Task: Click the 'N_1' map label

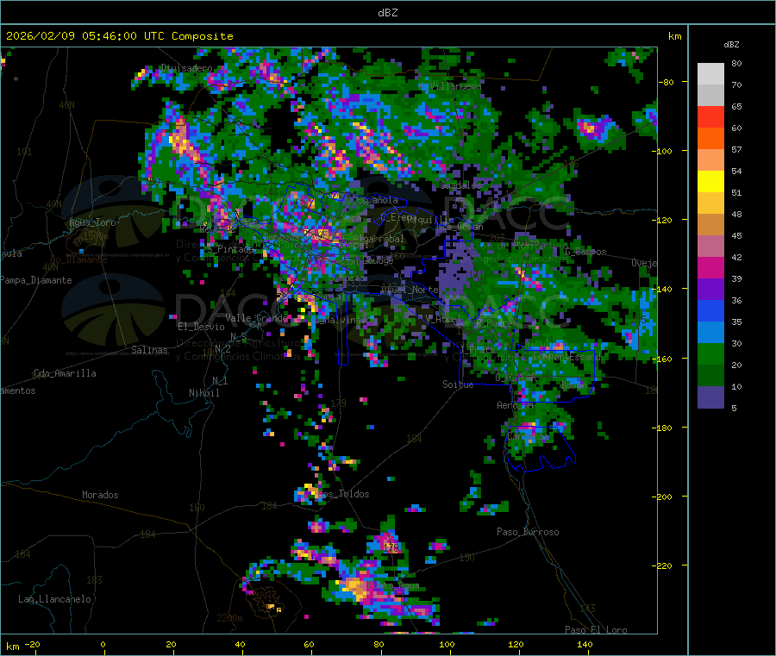Action: coord(220,380)
